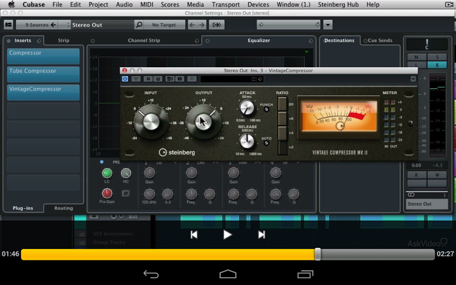Open the Cue Sends tab
Viewport: 456px width, 285px height.
pos(380,40)
